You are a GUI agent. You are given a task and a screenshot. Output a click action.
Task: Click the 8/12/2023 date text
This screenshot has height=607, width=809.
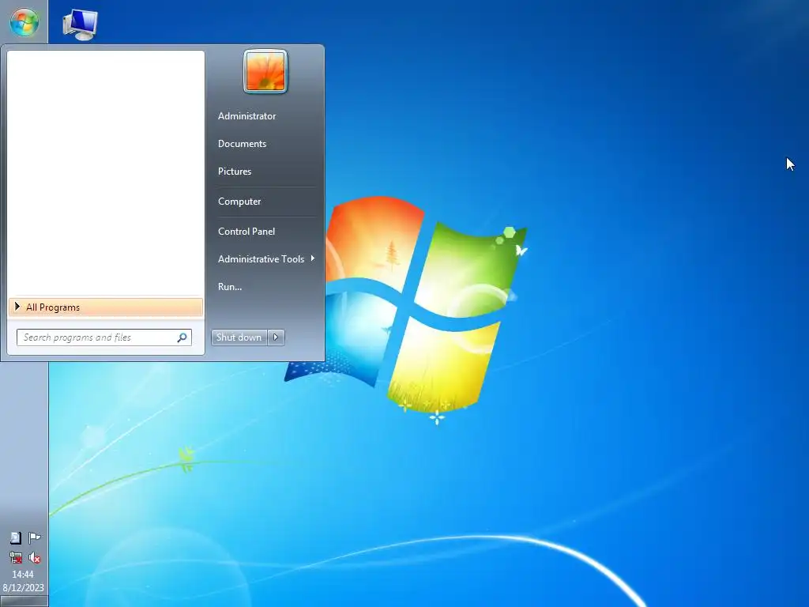point(23,587)
